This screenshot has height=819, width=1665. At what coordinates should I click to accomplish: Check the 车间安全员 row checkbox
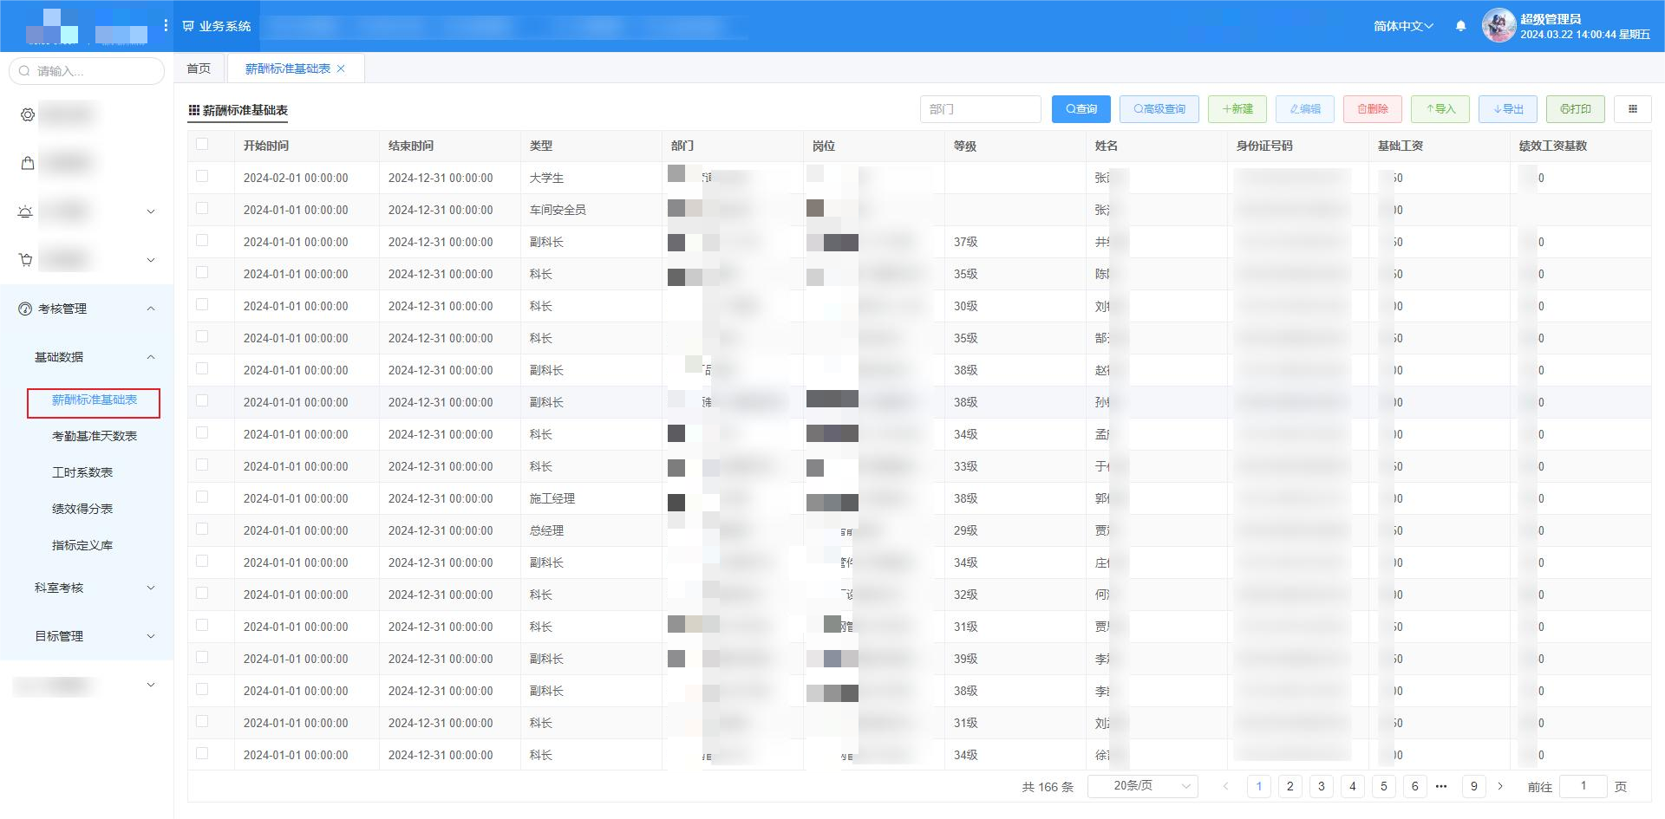202,209
